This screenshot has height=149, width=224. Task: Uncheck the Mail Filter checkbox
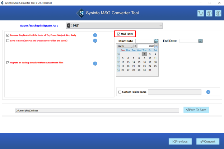[118, 34]
